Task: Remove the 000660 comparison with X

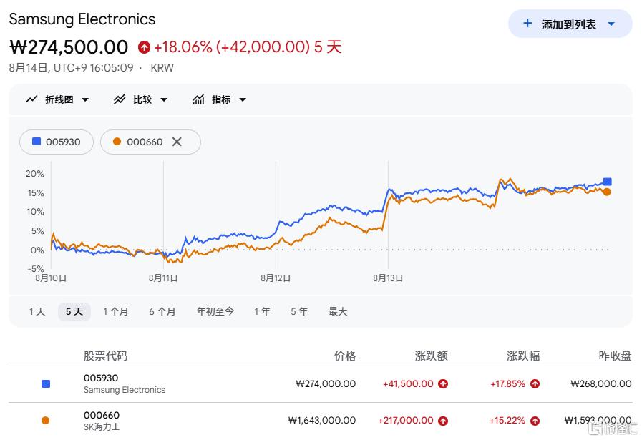Action: coord(177,142)
